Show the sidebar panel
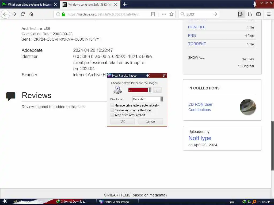274x205 pixels. (x=258, y=14)
